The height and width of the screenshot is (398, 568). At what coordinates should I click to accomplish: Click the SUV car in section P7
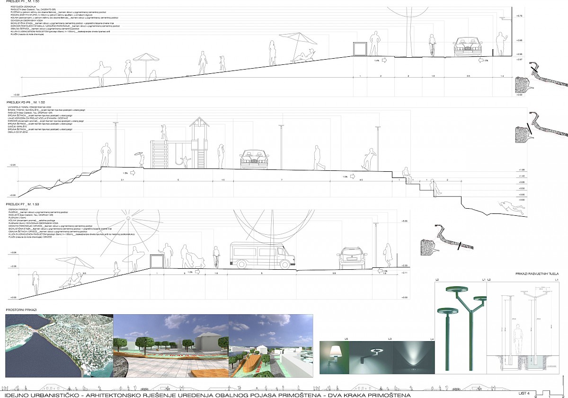(354, 259)
